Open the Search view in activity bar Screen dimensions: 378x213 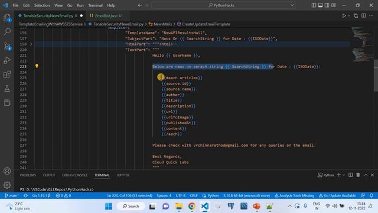[x=7, y=31]
